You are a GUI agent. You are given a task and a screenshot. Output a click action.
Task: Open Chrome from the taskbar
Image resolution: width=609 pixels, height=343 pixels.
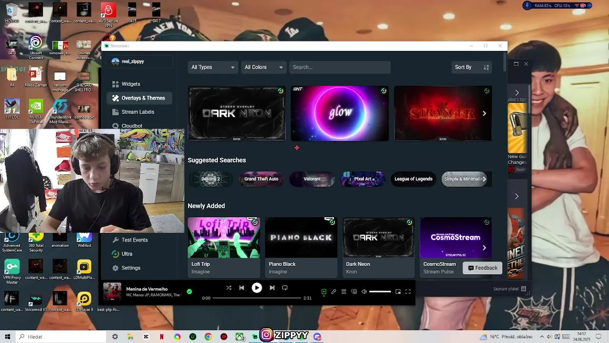(208, 337)
